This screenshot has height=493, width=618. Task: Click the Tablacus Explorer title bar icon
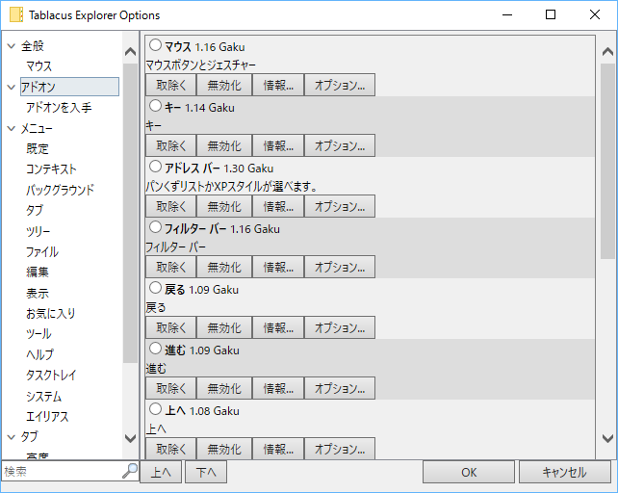coord(16,14)
